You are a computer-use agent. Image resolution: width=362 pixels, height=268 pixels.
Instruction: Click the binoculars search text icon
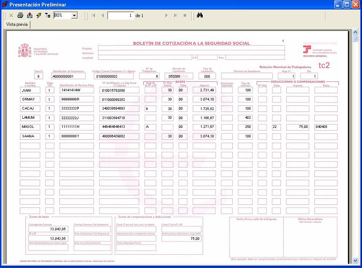click(x=200, y=16)
